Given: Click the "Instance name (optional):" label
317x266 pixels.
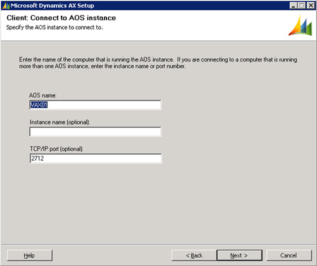Looking at the screenshot, I should tap(60, 122).
